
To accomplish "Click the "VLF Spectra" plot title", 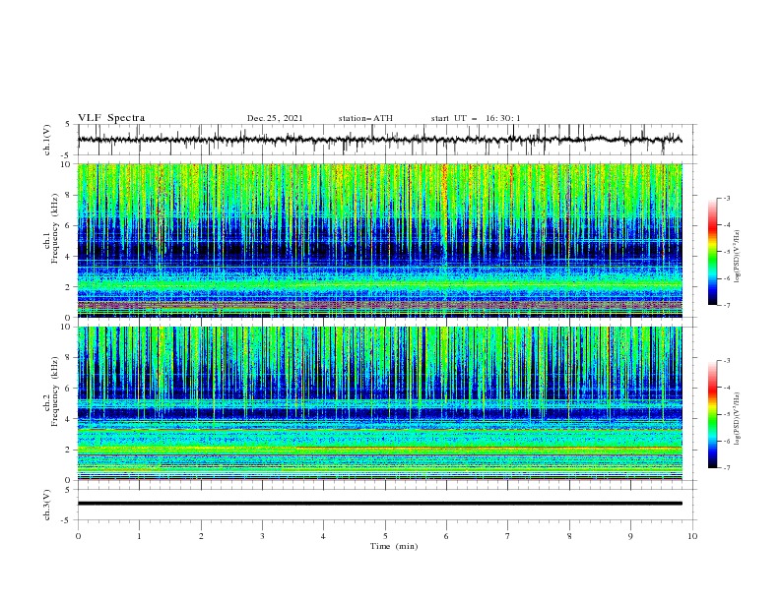I will coord(111,118).
